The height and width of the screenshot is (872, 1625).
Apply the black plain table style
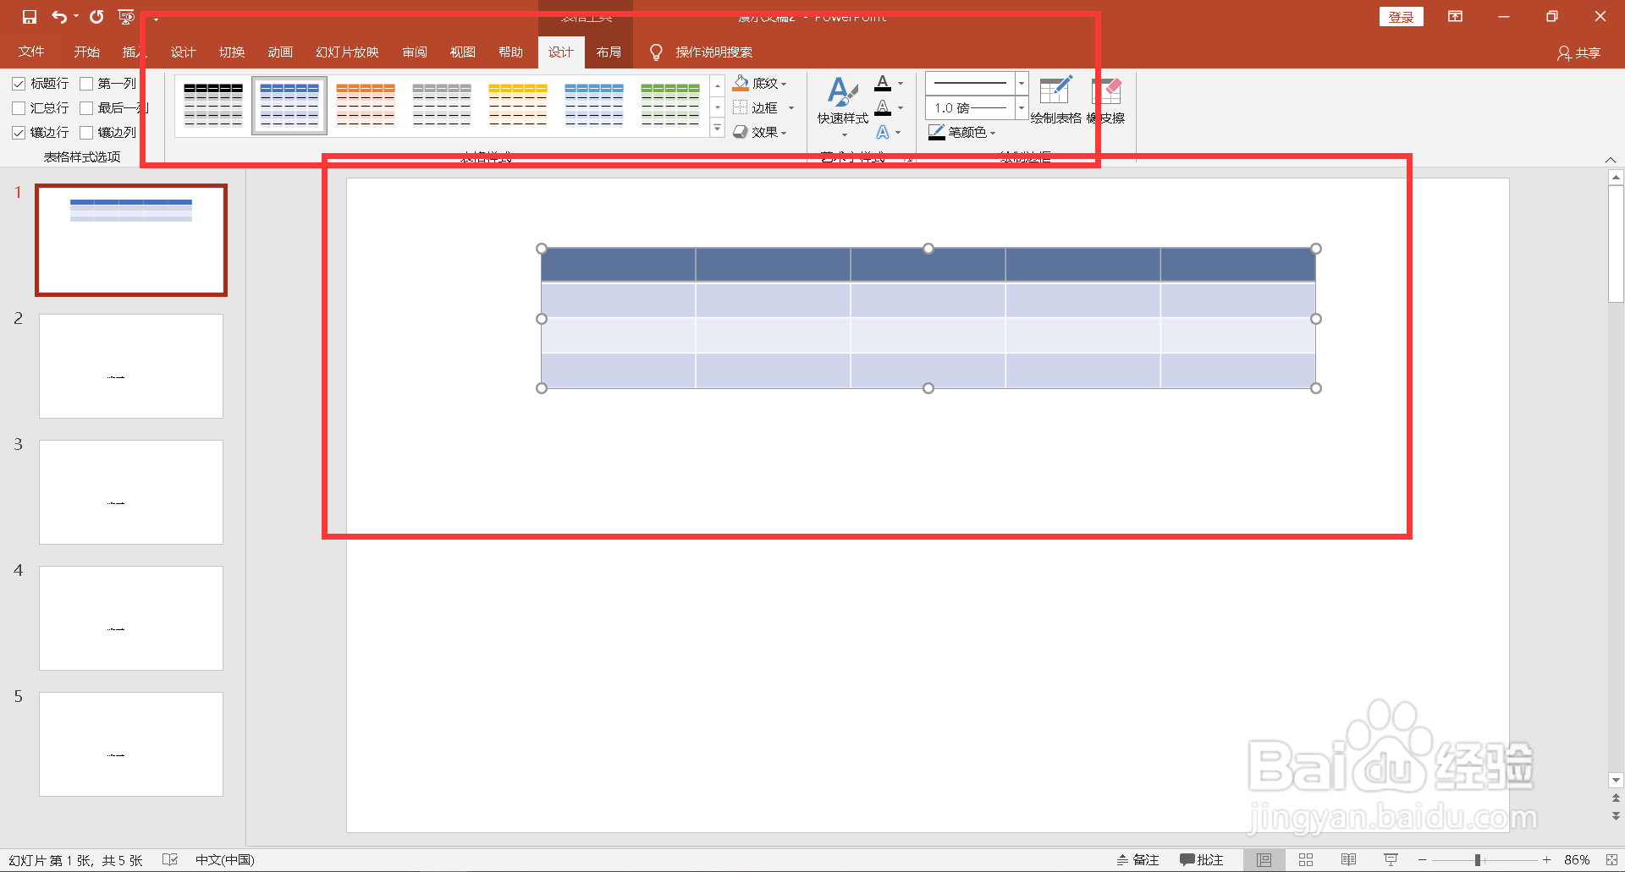213,105
